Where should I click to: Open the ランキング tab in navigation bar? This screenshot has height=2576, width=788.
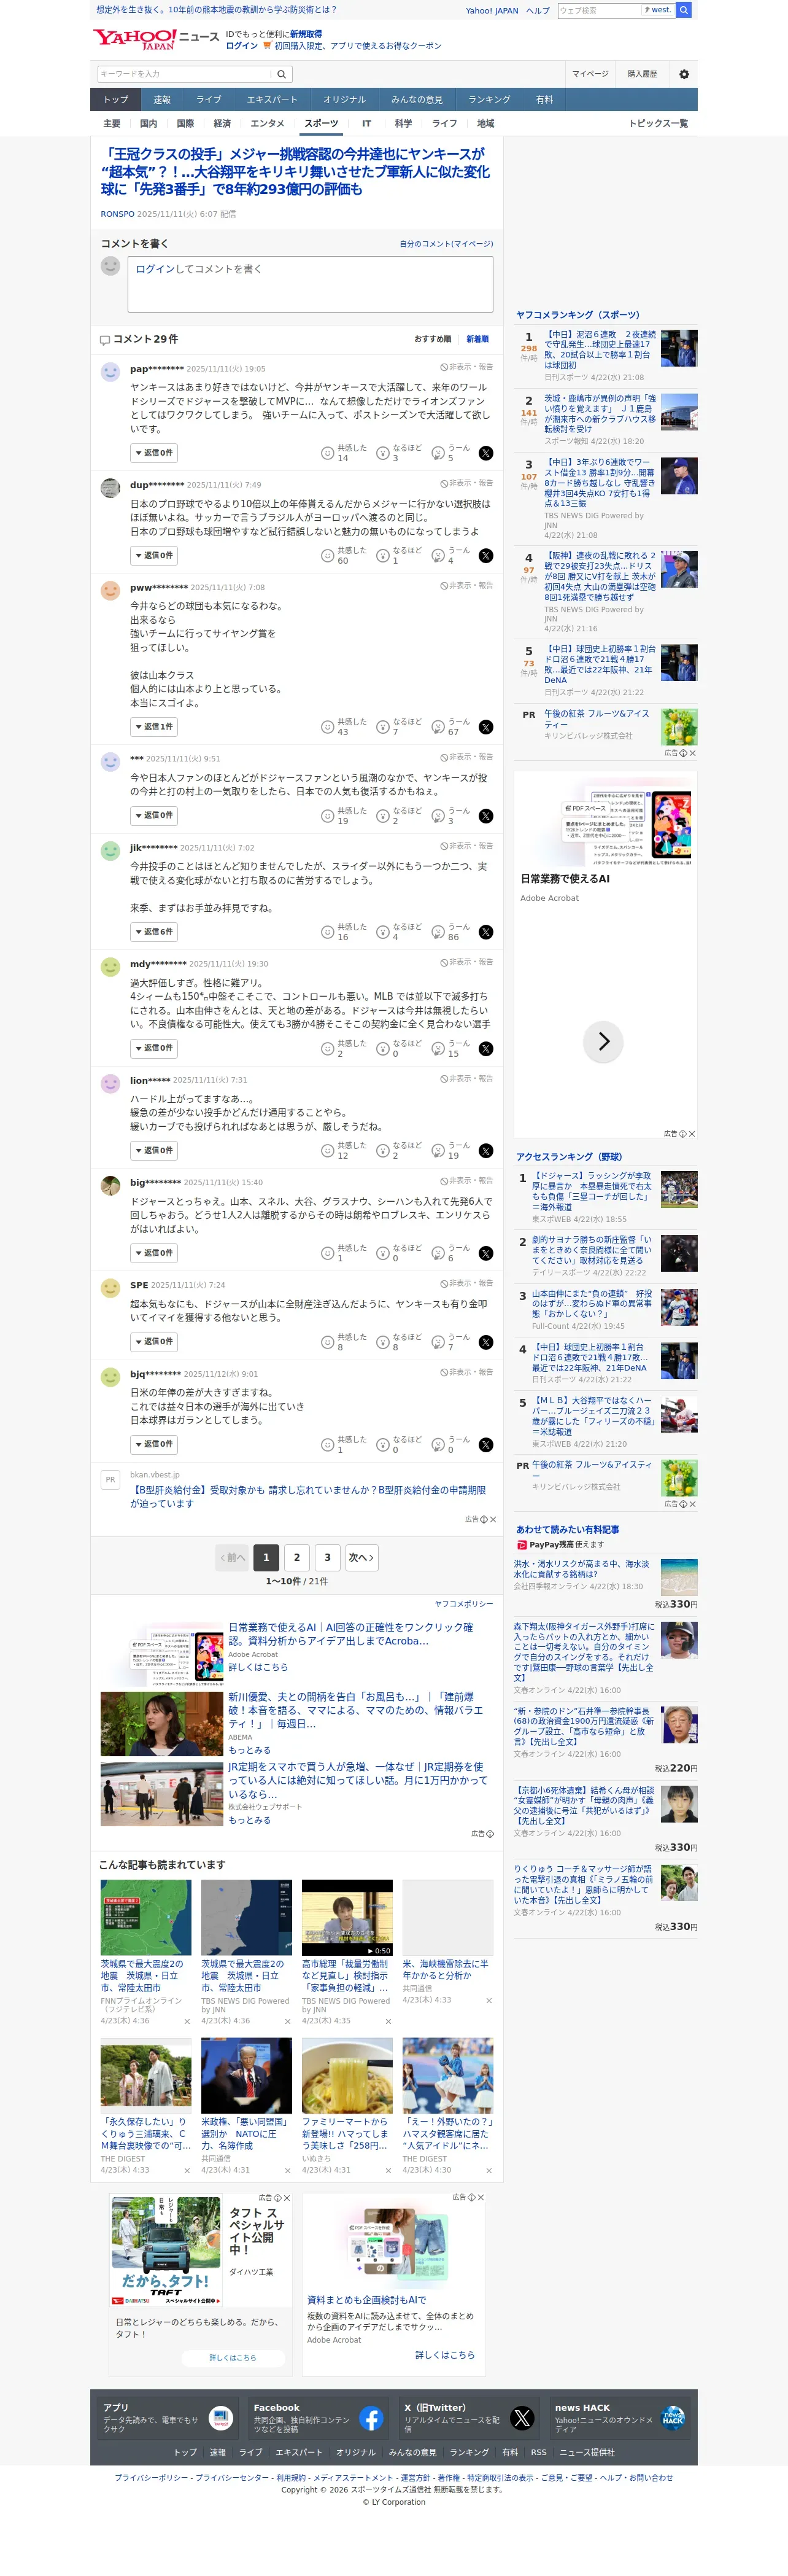point(490,100)
